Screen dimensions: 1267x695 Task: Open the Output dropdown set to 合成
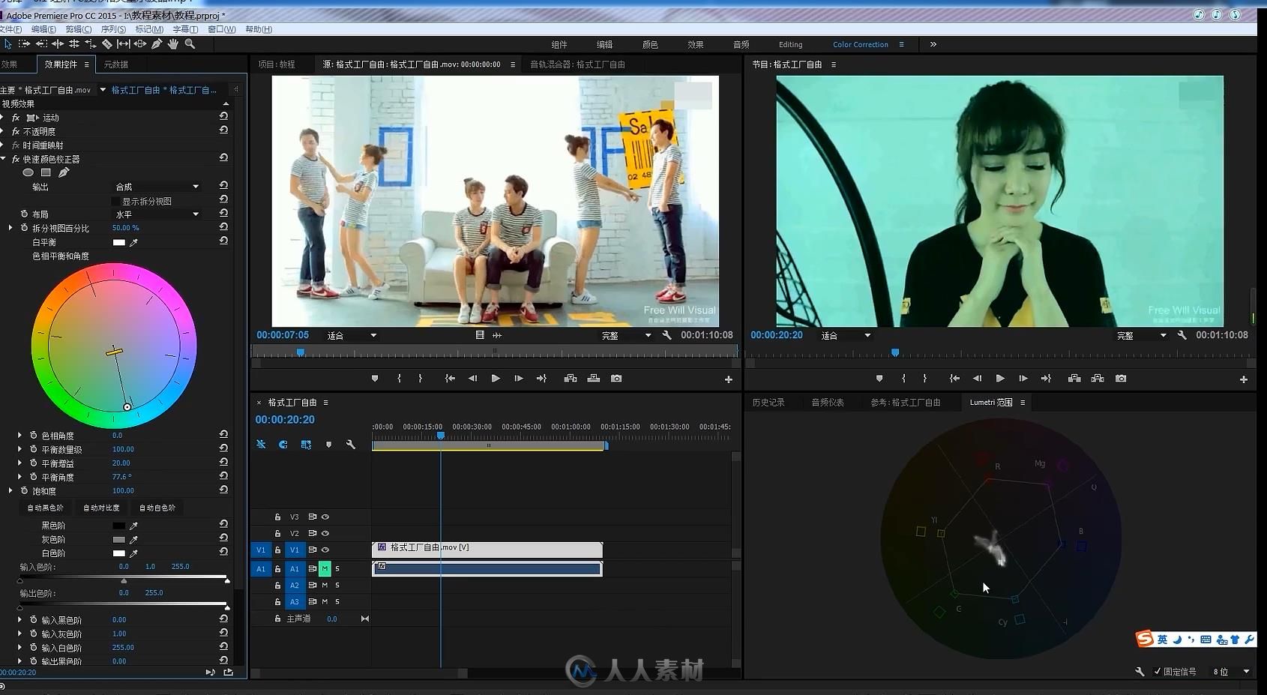[157, 187]
